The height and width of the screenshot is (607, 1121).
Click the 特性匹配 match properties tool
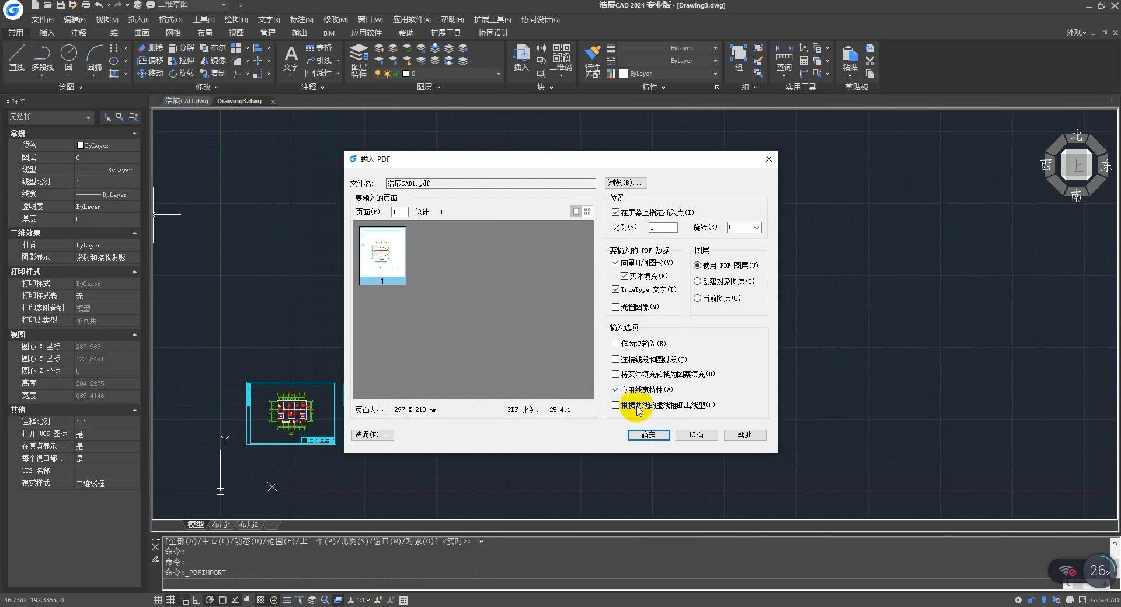click(x=593, y=61)
